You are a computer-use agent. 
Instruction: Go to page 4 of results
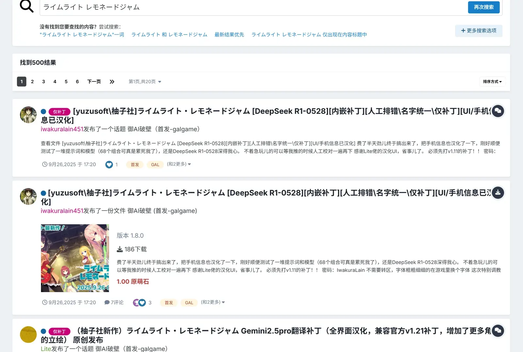coord(55,81)
